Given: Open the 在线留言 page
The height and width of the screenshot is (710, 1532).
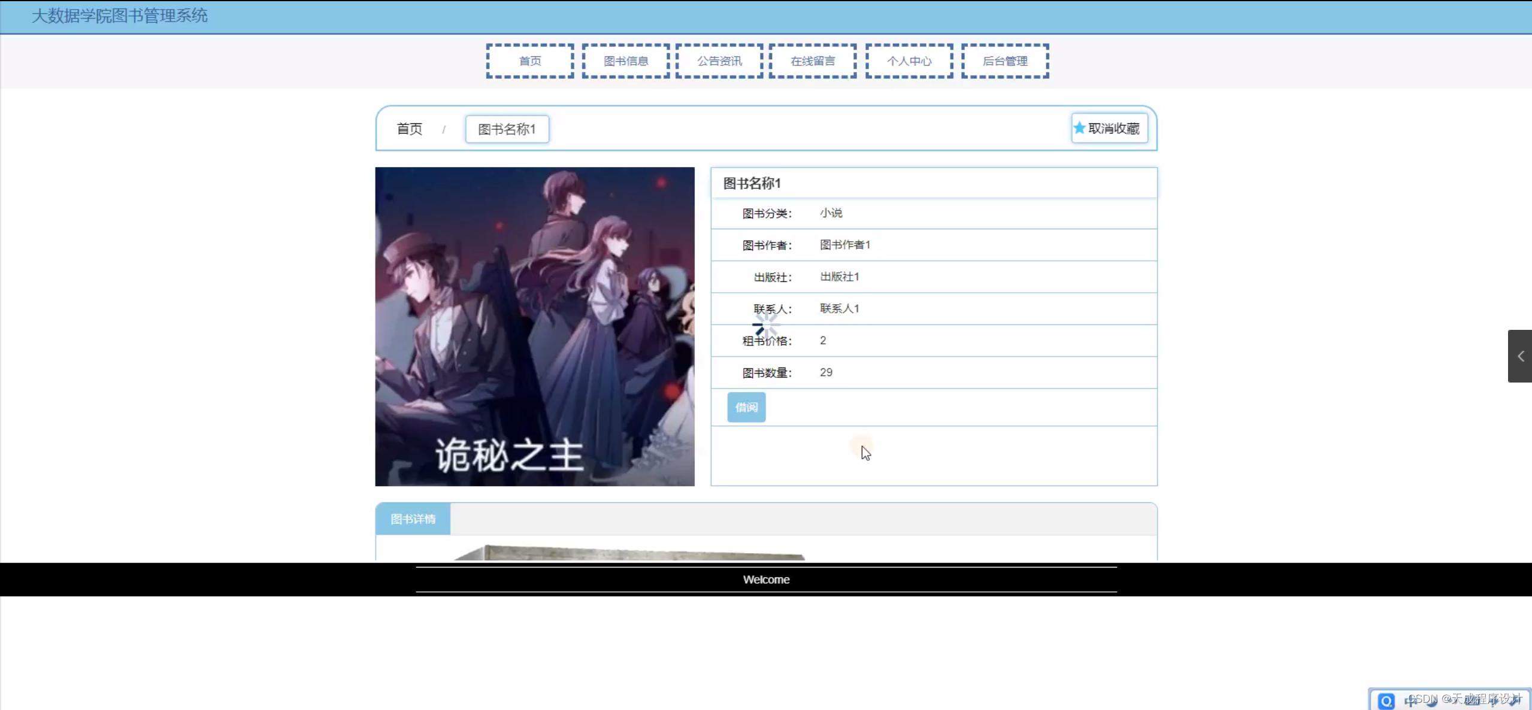Looking at the screenshot, I should (813, 61).
